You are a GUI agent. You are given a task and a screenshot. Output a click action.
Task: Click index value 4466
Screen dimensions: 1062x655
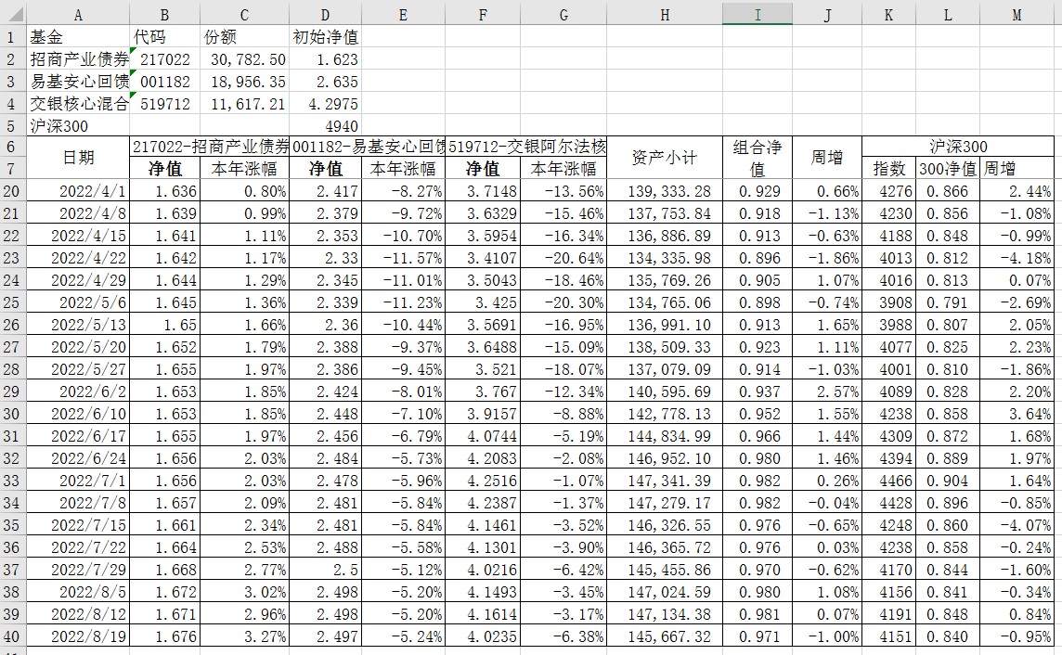coord(888,481)
